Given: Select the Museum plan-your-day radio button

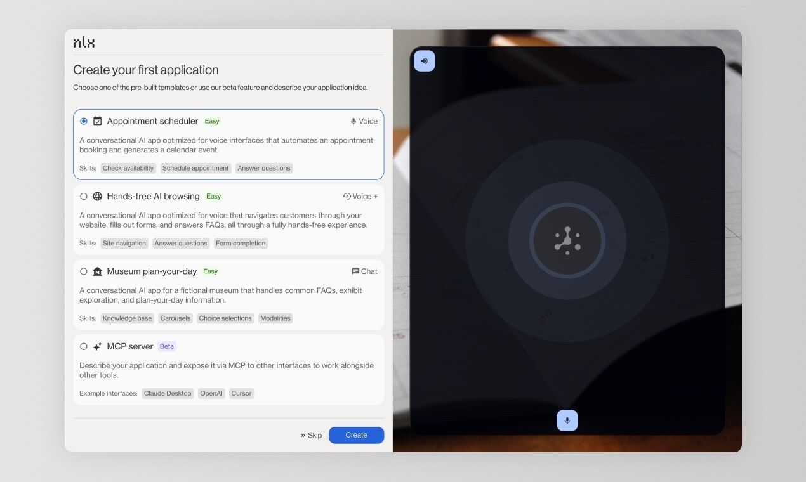Looking at the screenshot, I should tap(84, 271).
